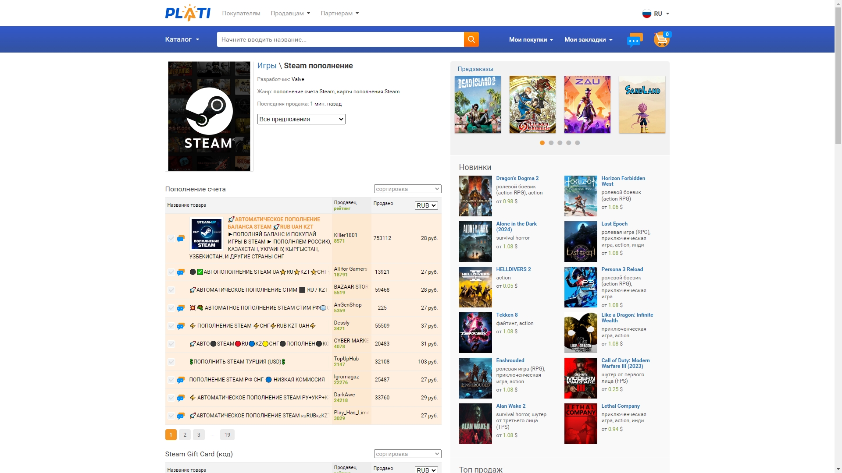Expand the Мои закладки dropdown
Viewport: 842px width, 473px height.
pos(588,39)
